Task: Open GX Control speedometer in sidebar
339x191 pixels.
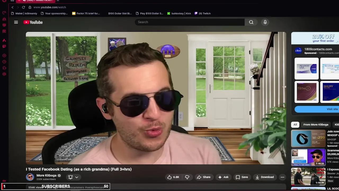Action: coord(4,13)
